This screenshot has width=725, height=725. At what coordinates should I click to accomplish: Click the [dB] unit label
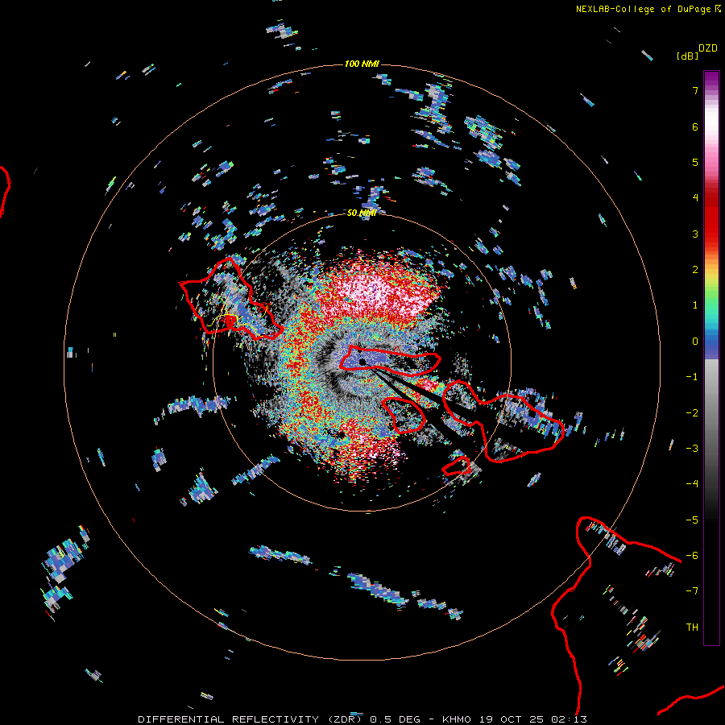(687, 56)
